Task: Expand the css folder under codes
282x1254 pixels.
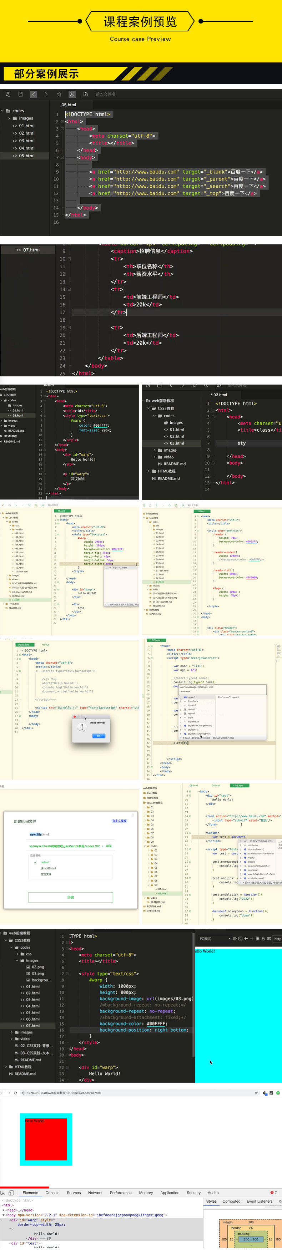Action: pos(17,954)
